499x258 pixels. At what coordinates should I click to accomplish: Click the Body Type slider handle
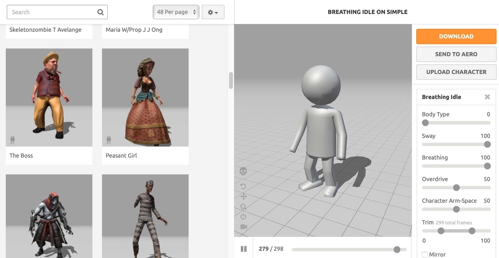[425, 123]
